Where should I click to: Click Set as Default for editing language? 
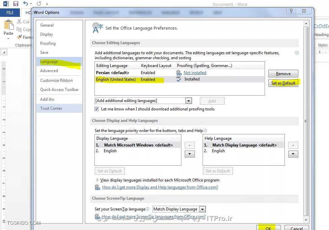pyautogui.click(x=283, y=83)
